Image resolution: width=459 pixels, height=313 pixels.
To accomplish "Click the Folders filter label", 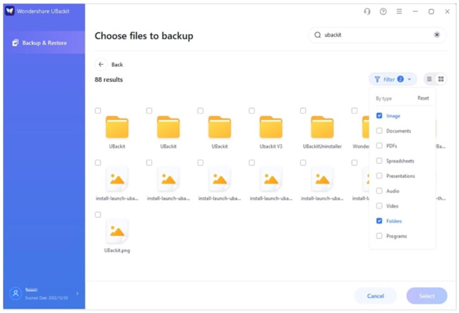I will click(394, 221).
